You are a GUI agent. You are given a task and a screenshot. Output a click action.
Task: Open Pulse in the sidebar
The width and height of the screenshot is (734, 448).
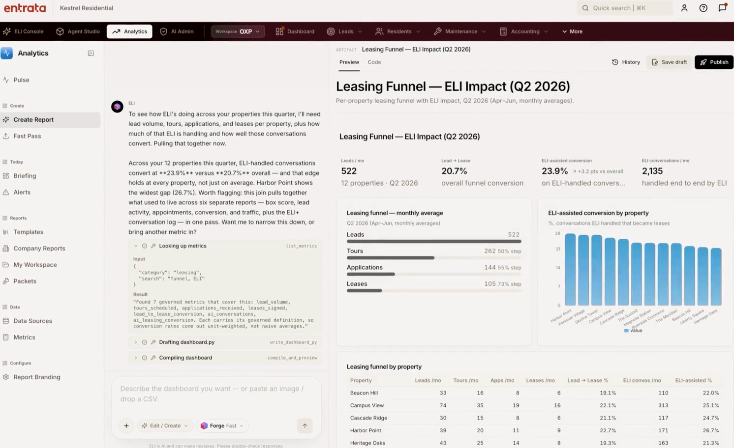(x=21, y=80)
